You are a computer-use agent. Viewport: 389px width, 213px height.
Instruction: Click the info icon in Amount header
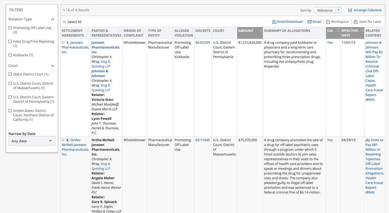(x=260, y=31)
